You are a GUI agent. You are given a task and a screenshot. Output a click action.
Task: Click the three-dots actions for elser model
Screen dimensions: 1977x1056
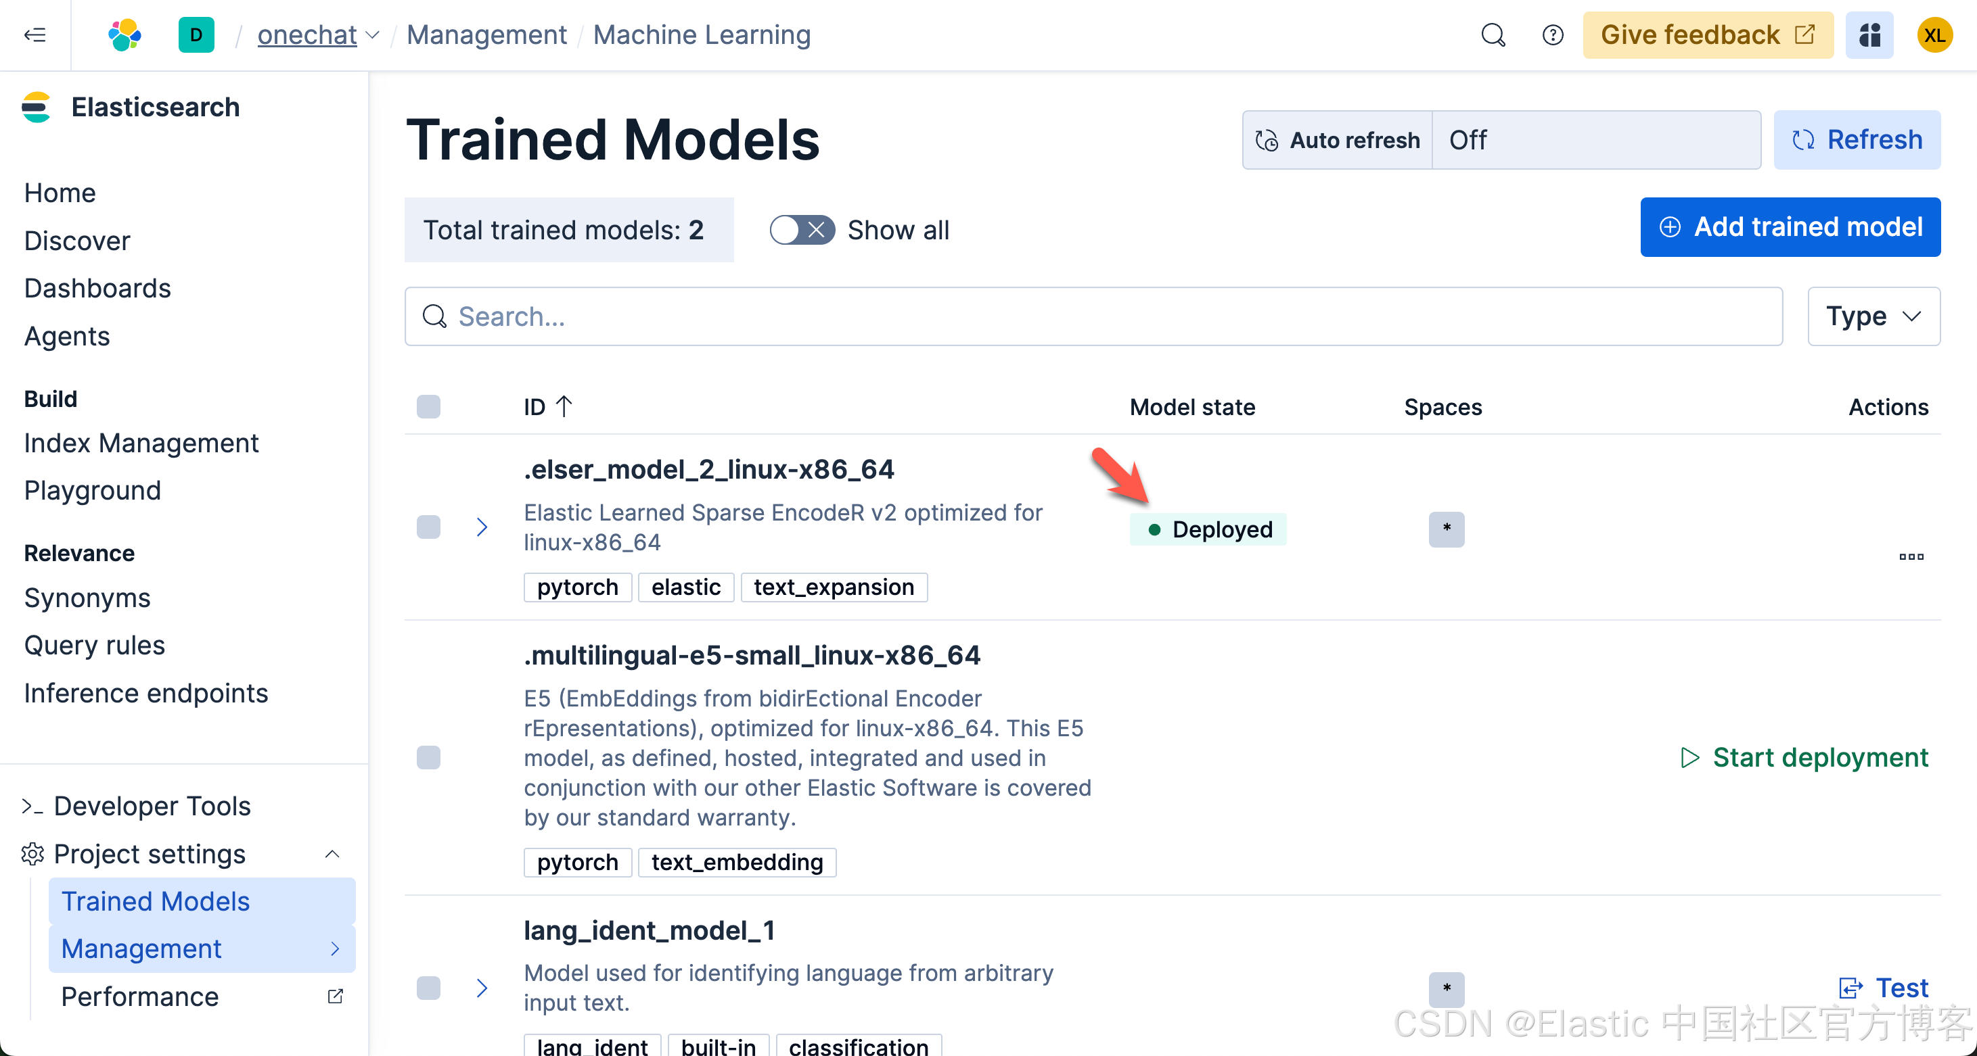[1911, 557]
